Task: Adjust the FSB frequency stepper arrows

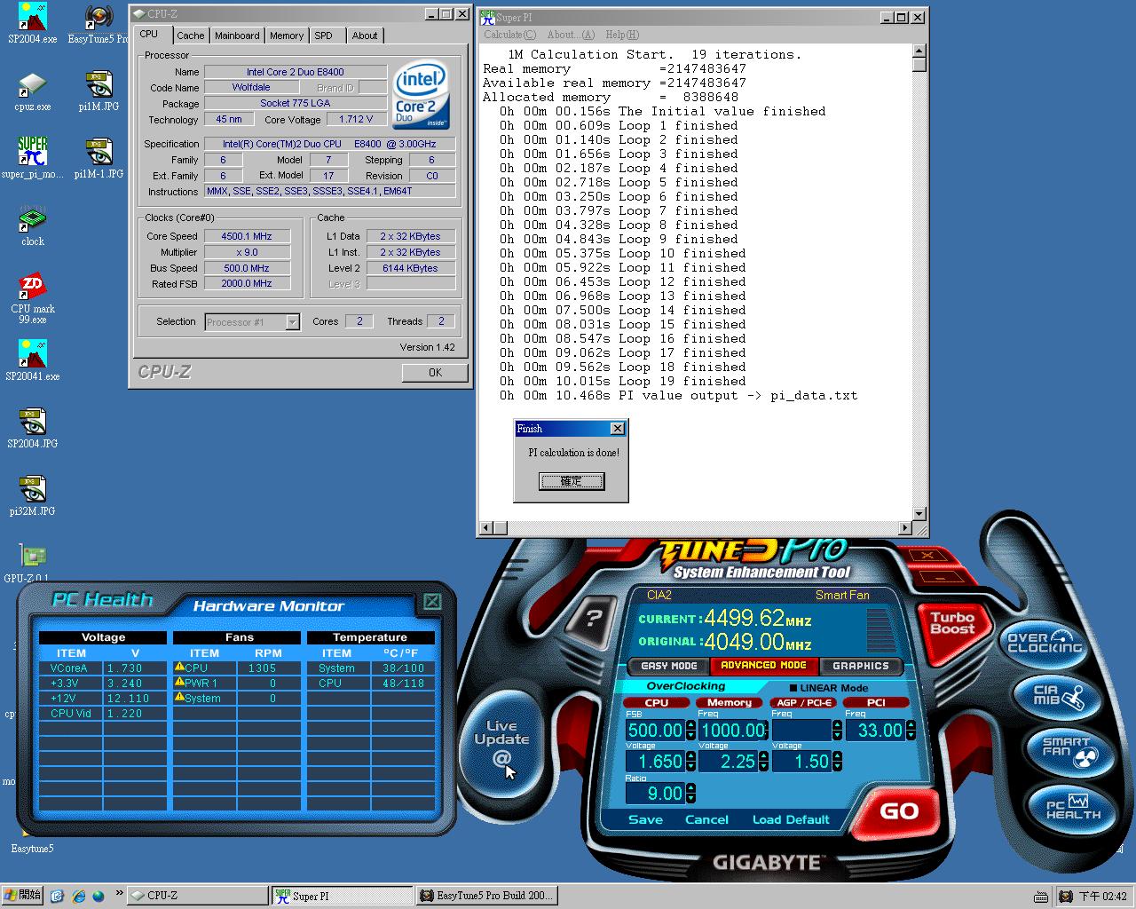Action: coord(690,731)
